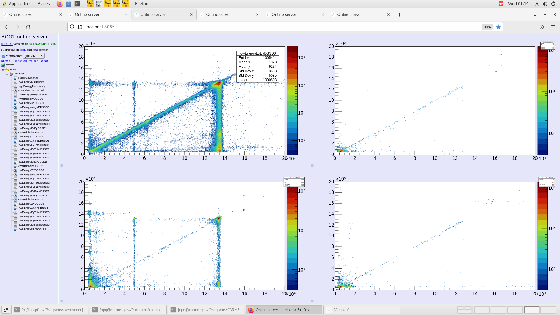560x315 pixels.
Task: Click the Files folder icon
Action: pyautogui.click(x=7, y=70)
